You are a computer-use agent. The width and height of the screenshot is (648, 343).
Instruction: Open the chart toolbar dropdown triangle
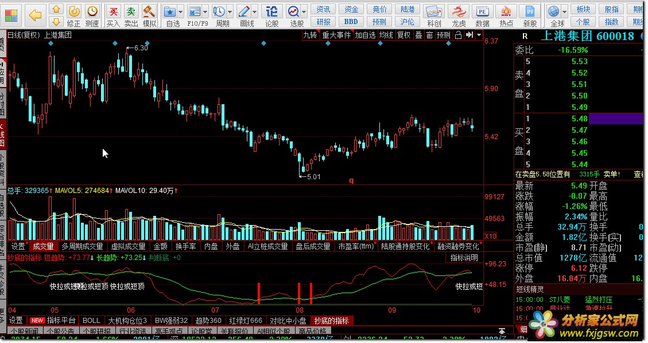[x=479, y=35]
